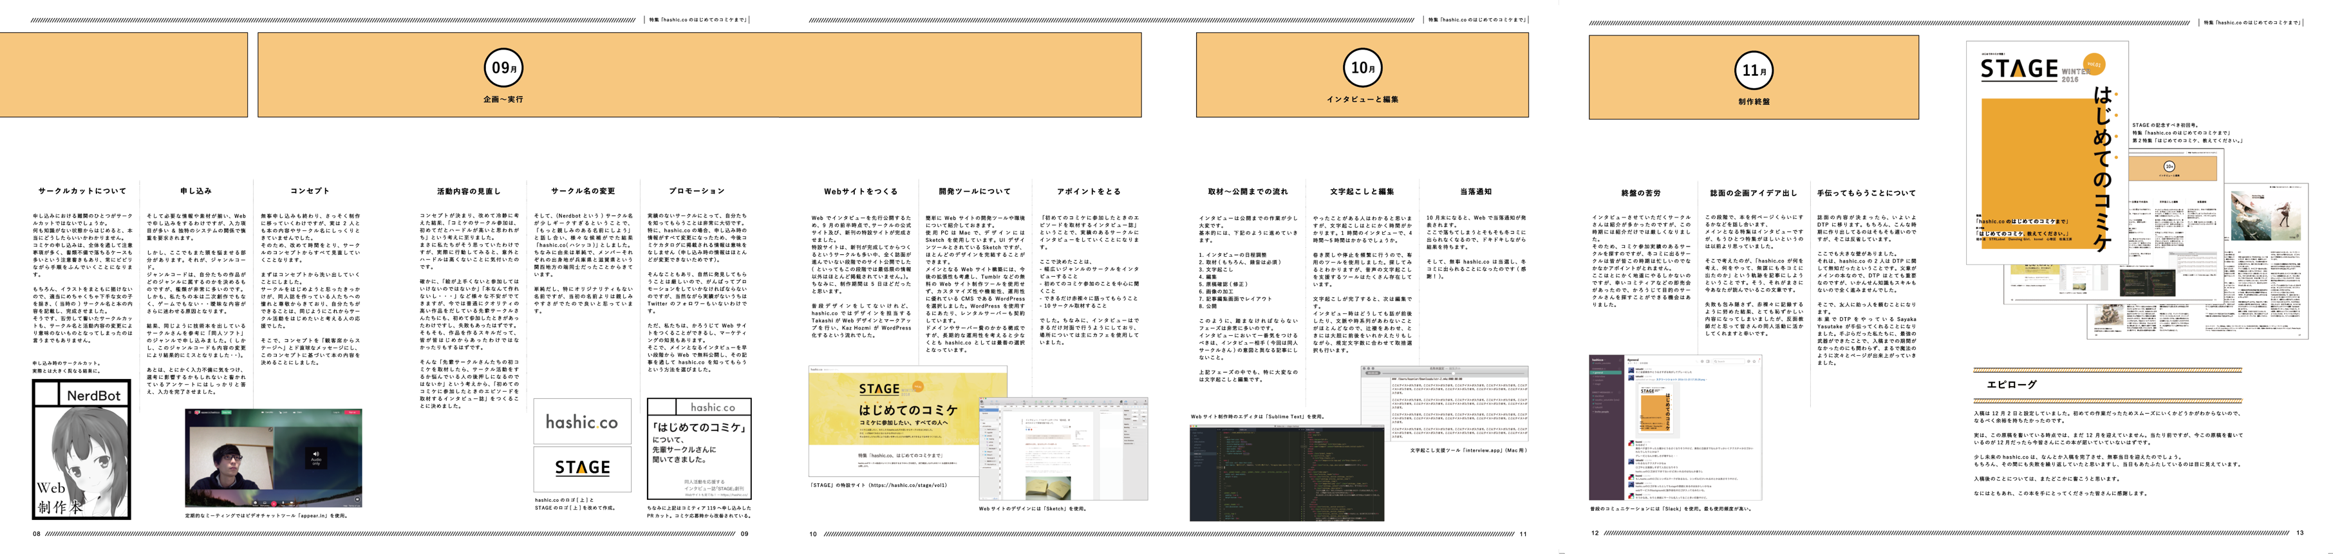The width and height of the screenshot is (2333, 554).
Task: Click the appear.in meeting caption text
Action: pos(267,516)
